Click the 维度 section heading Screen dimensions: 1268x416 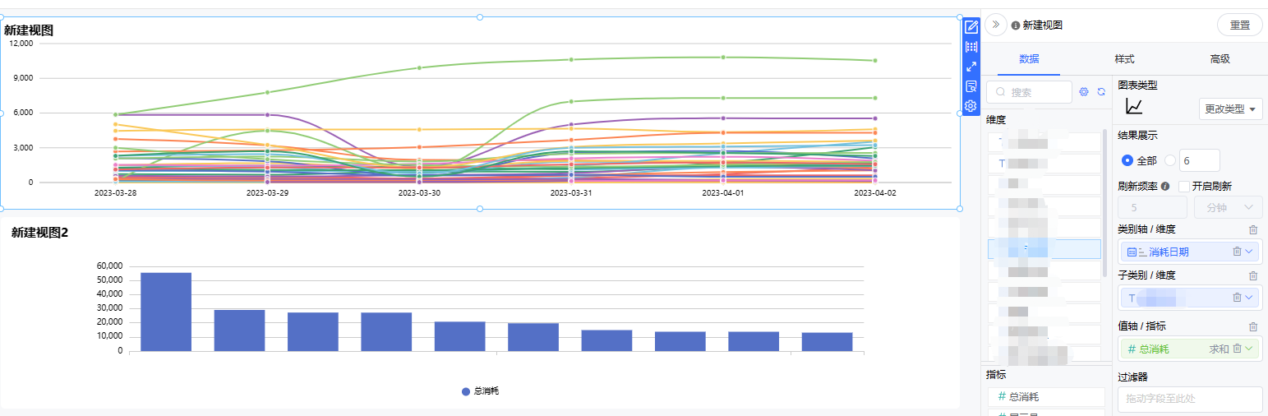(x=995, y=120)
